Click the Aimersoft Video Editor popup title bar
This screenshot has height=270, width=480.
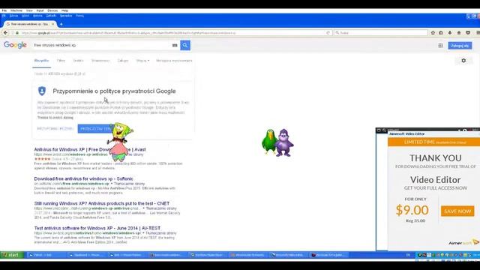click(433, 133)
